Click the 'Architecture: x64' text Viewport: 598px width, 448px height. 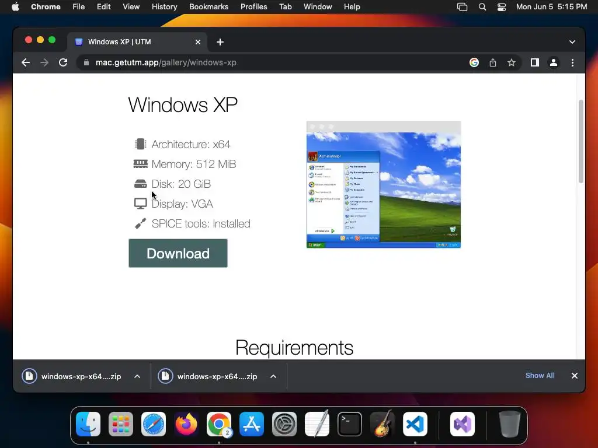[191, 145]
